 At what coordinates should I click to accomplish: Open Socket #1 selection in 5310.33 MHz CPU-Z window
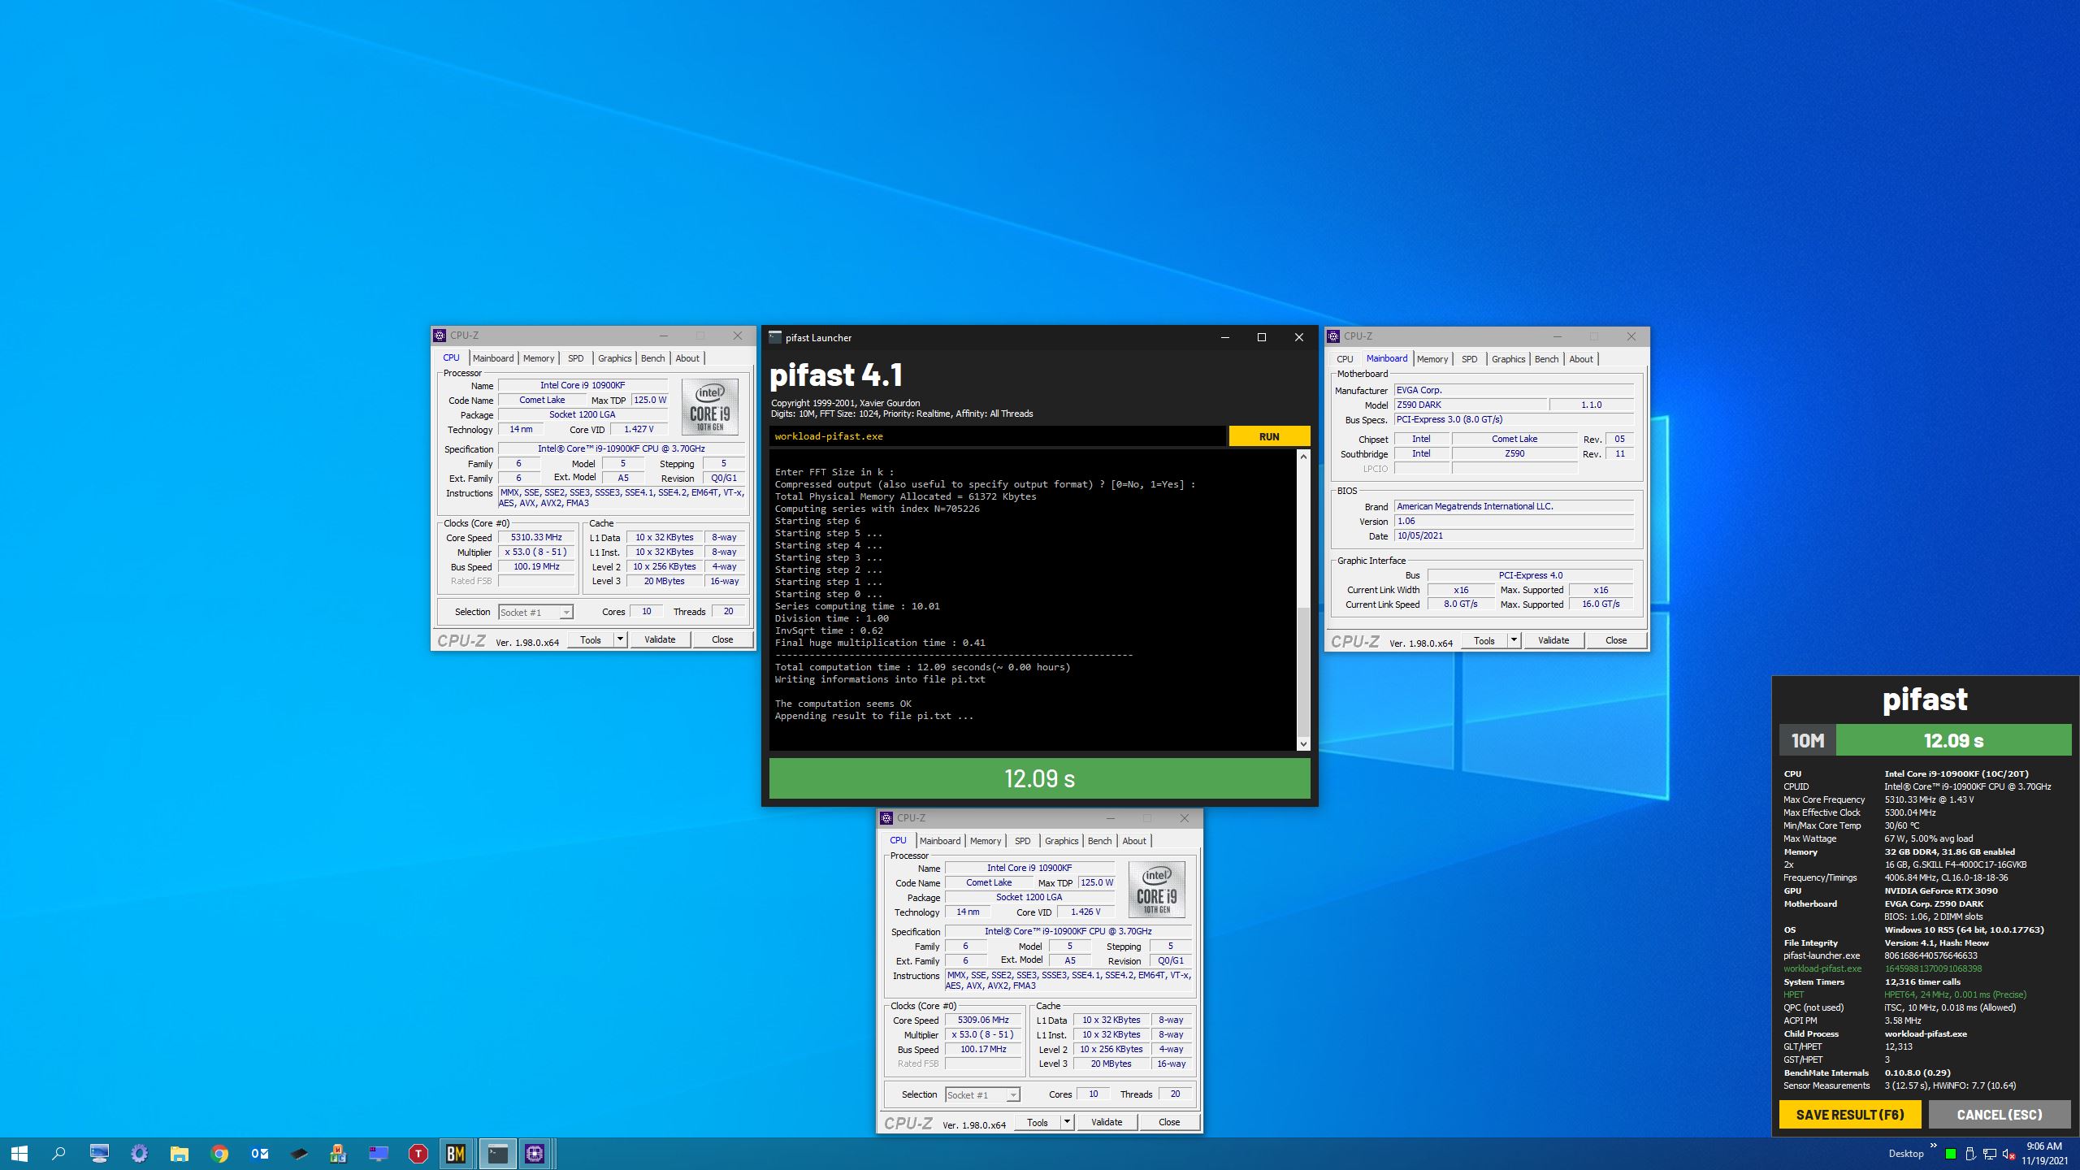535,612
